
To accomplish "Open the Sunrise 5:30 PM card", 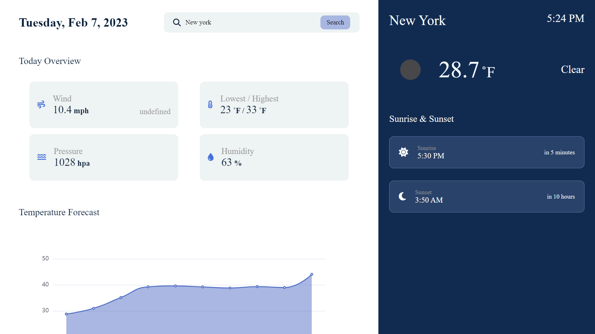I will (x=487, y=152).
